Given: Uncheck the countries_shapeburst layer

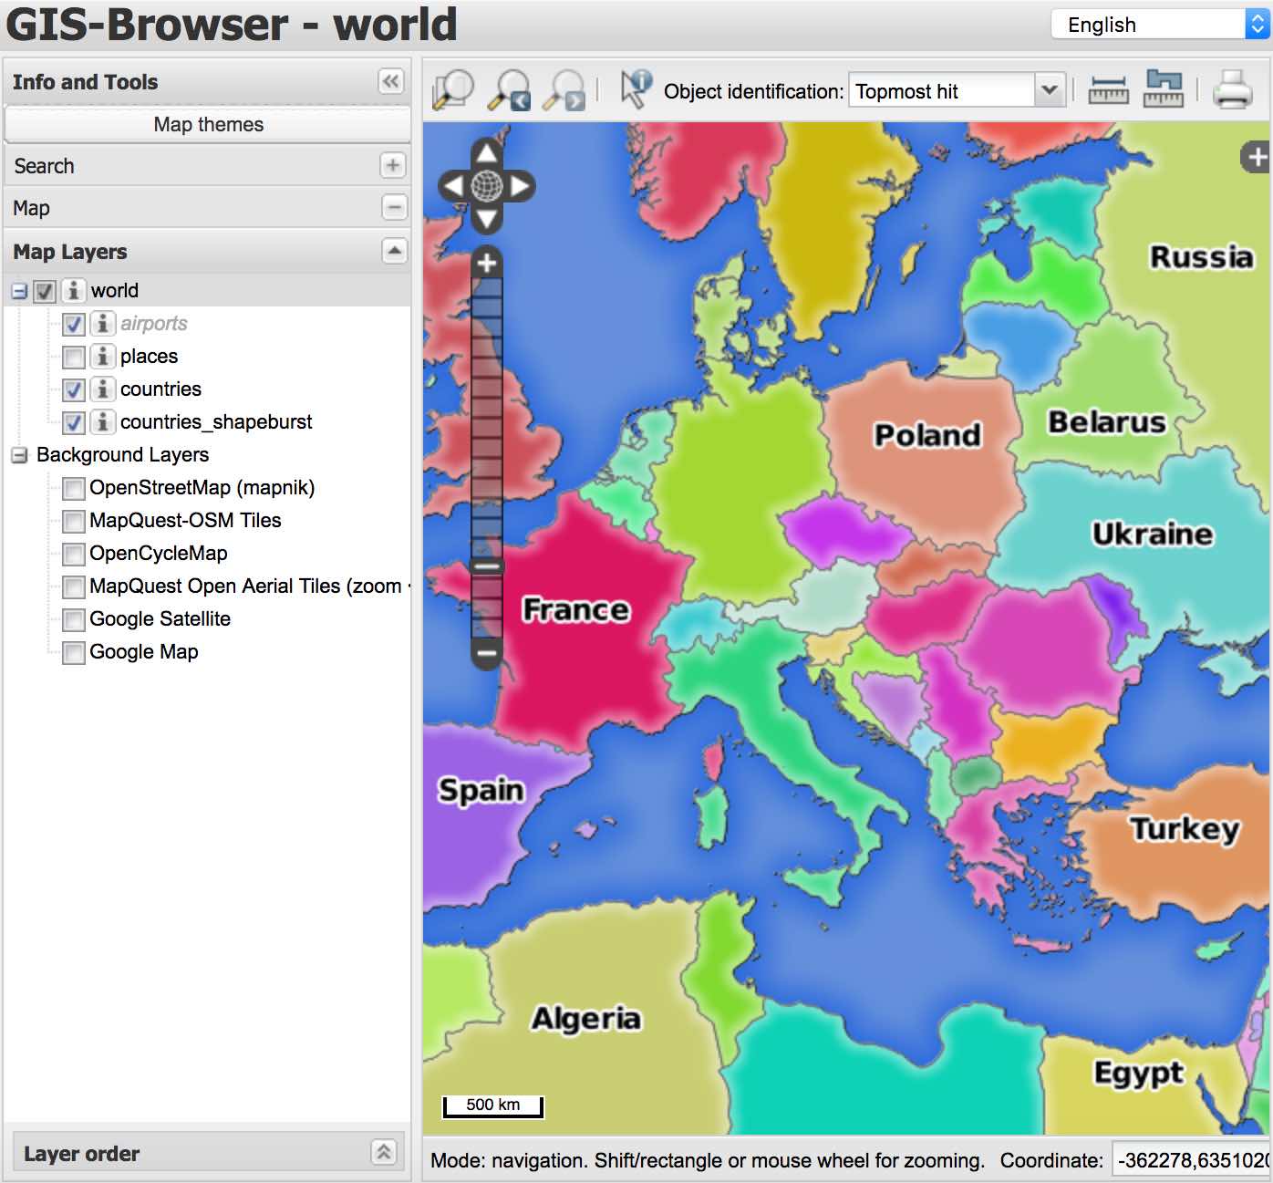Looking at the screenshot, I should click(x=74, y=422).
